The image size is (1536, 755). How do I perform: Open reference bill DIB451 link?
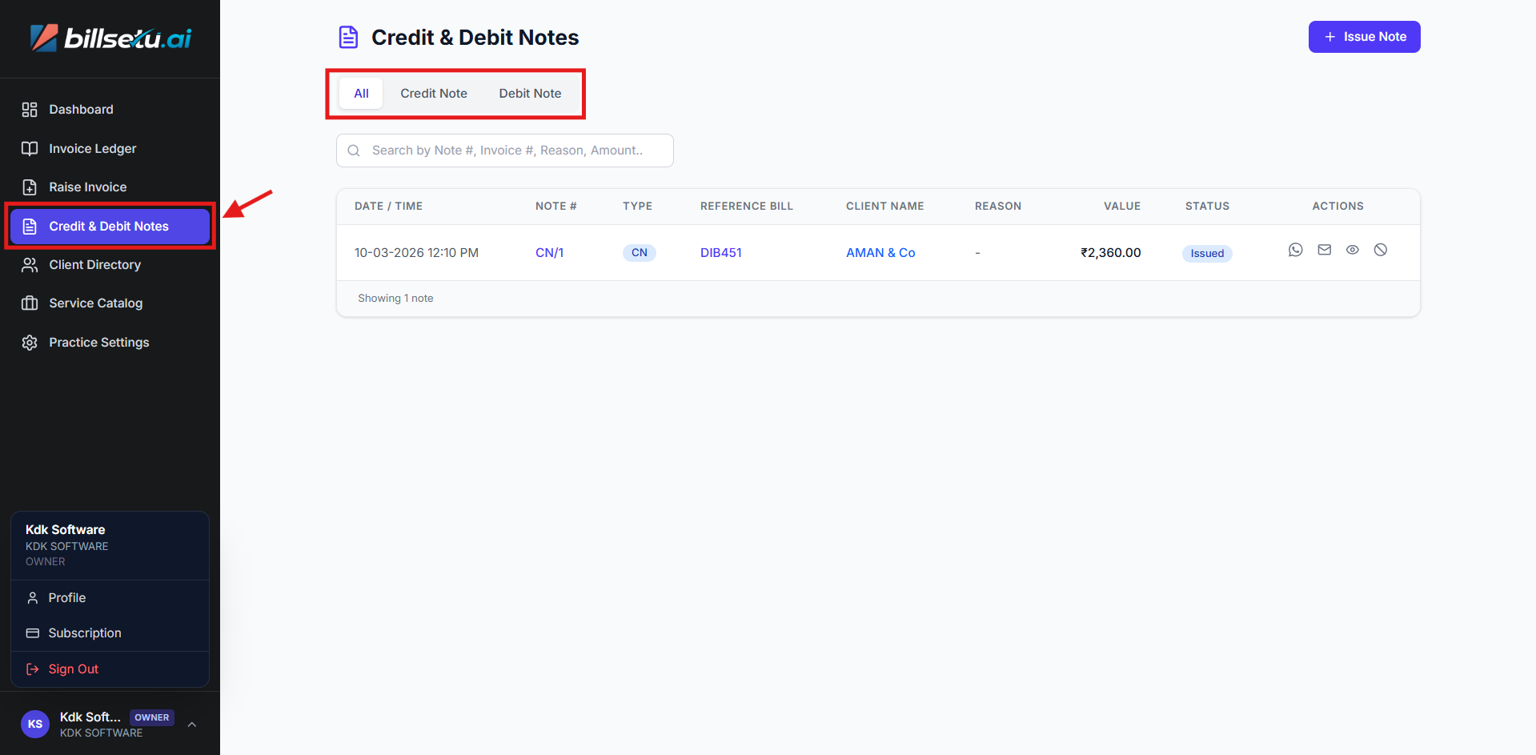tap(720, 253)
